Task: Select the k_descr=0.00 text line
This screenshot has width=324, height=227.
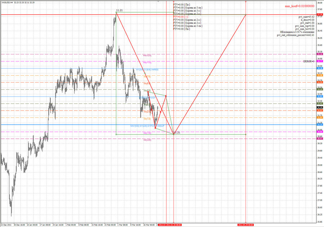Action: coord(308,20)
